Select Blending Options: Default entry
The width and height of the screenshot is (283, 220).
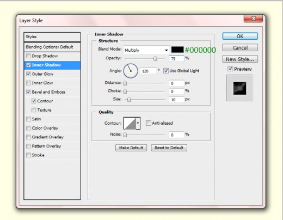pyautogui.click(x=52, y=47)
